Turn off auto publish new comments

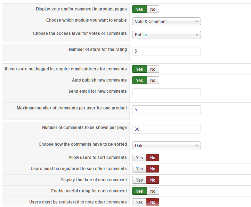[x=153, y=80]
